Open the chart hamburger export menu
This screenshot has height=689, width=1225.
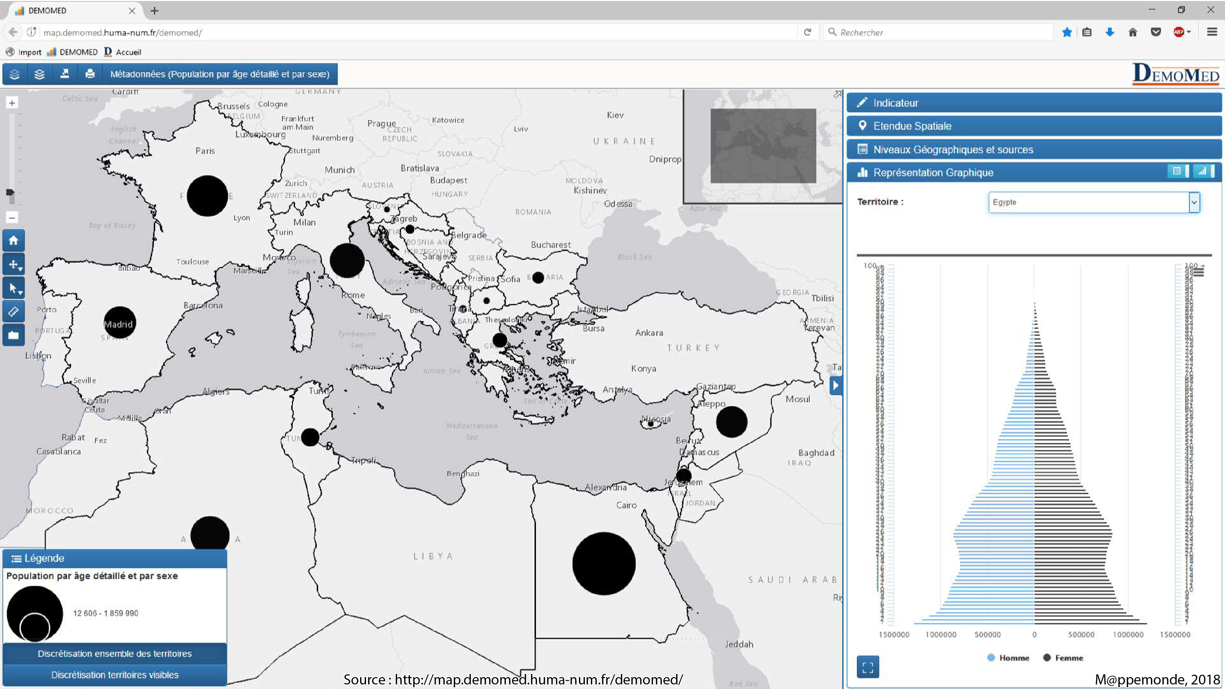1199,272
